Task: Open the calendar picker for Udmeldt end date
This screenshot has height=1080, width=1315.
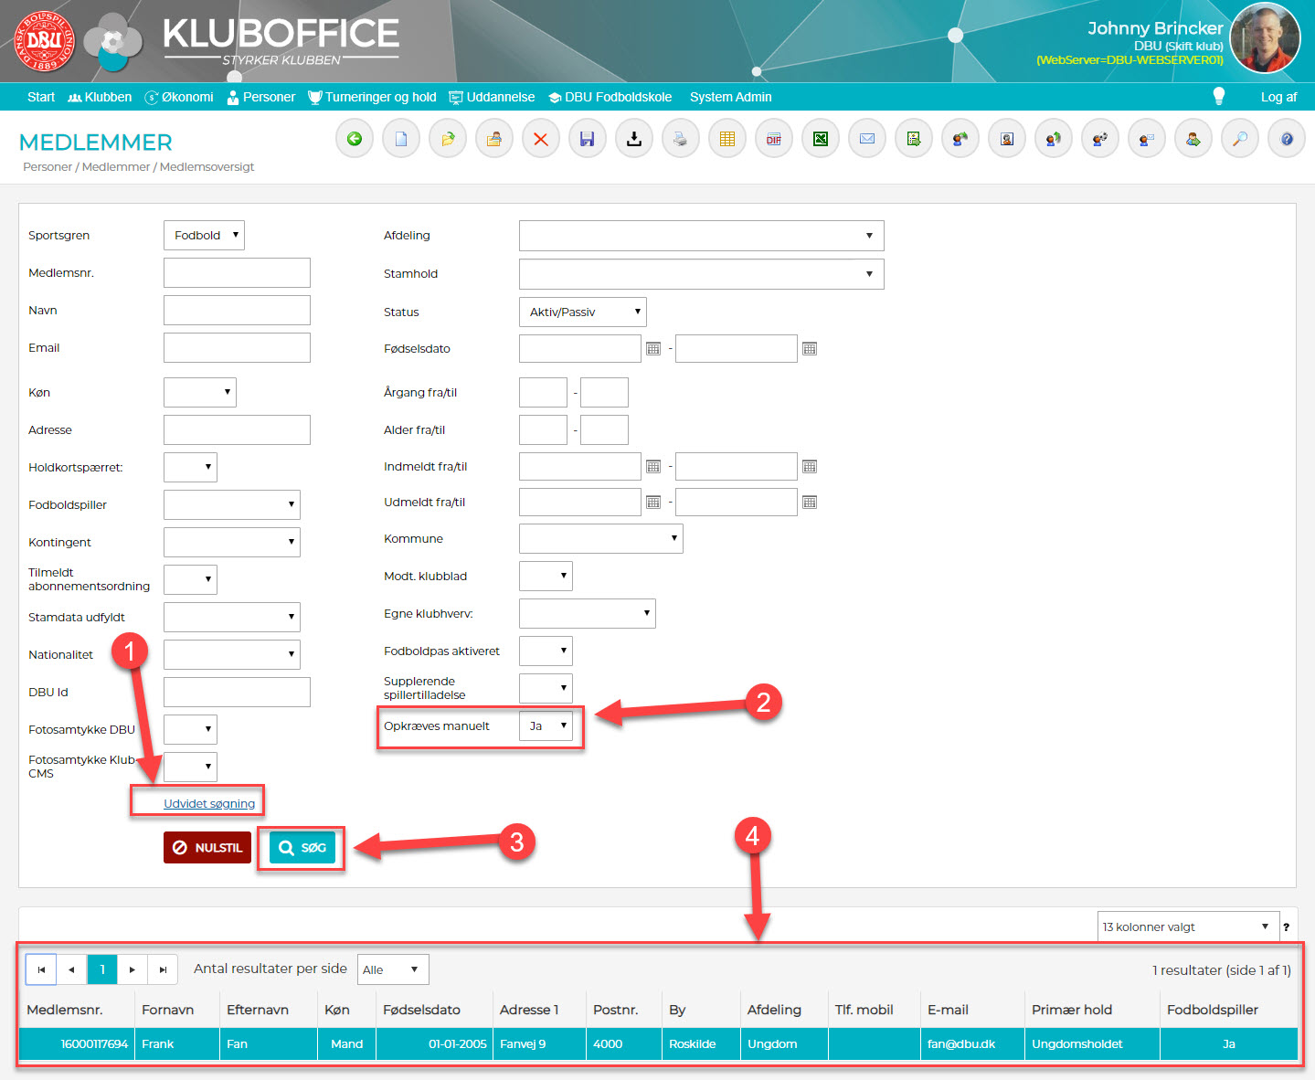Action: pyautogui.click(x=810, y=503)
